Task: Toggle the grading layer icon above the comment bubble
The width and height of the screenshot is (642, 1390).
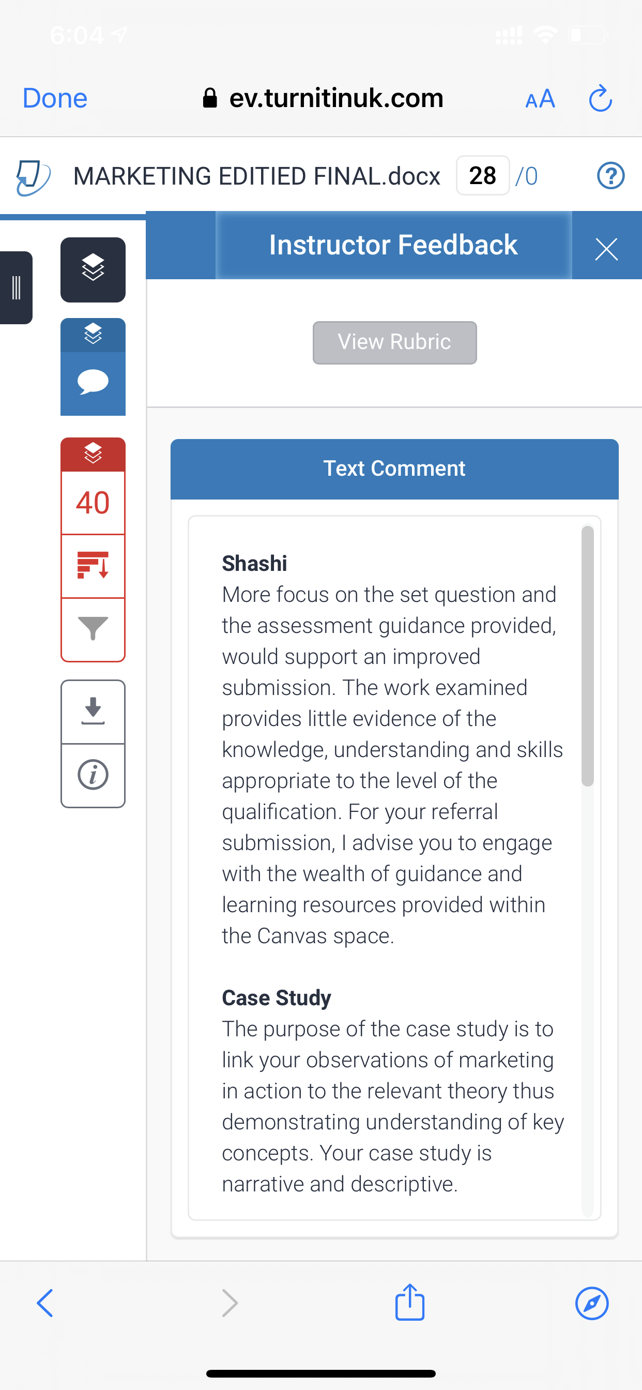Action: [93, 335]
